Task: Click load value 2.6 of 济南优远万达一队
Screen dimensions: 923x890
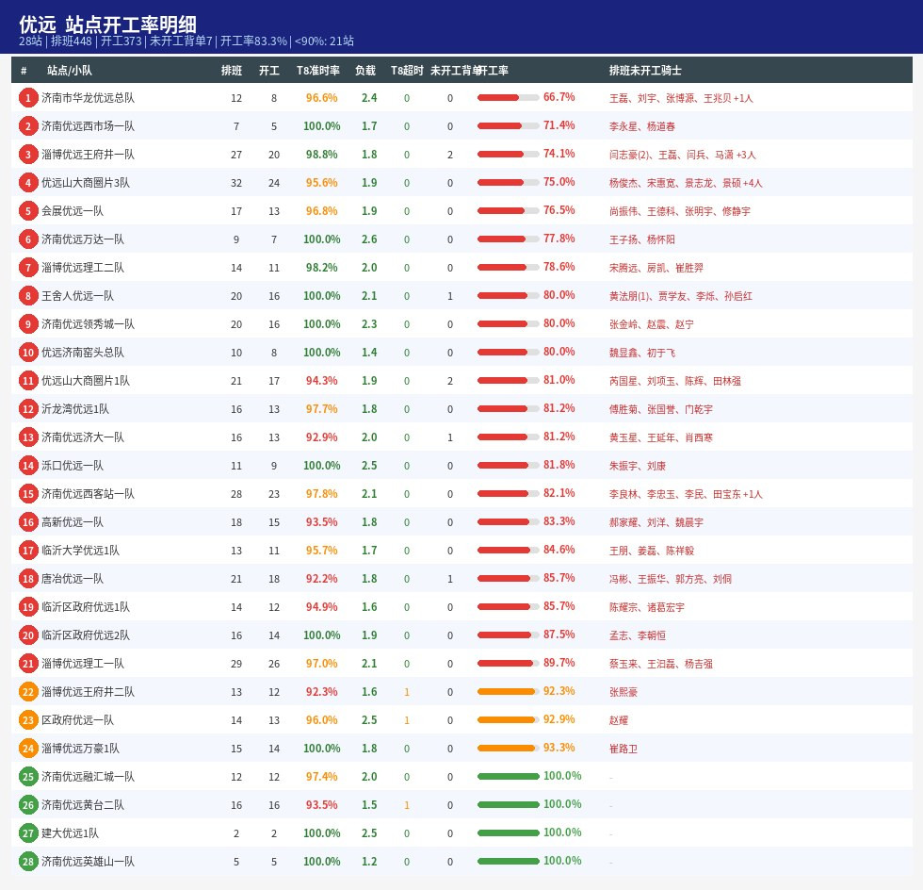Action: (x=369, y=239)
